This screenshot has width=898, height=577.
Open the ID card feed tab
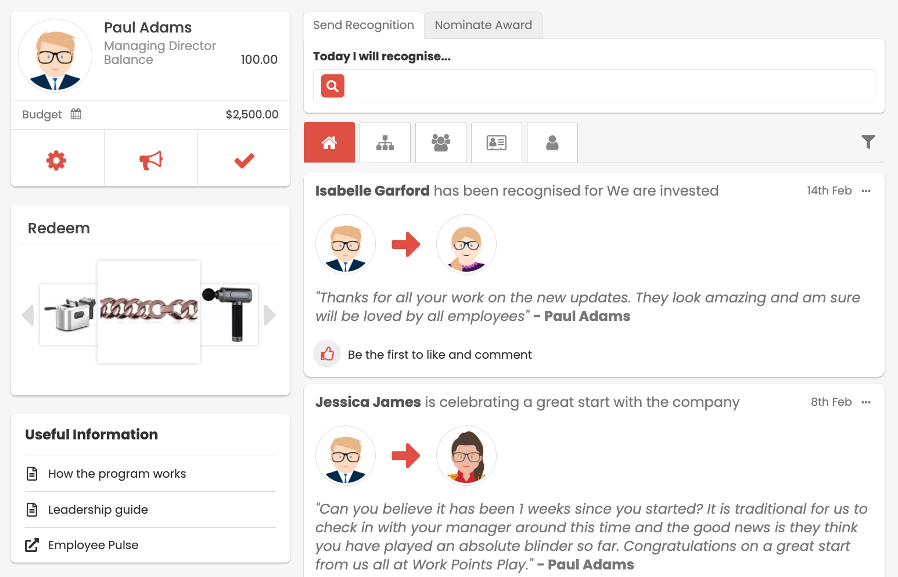click(497, 142)
